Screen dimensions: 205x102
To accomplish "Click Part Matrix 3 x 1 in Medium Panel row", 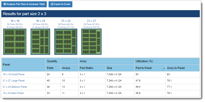I will pyautogui.click(x=82, y=87).
